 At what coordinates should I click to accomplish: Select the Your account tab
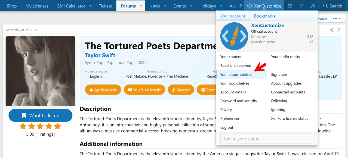(233, 16)
